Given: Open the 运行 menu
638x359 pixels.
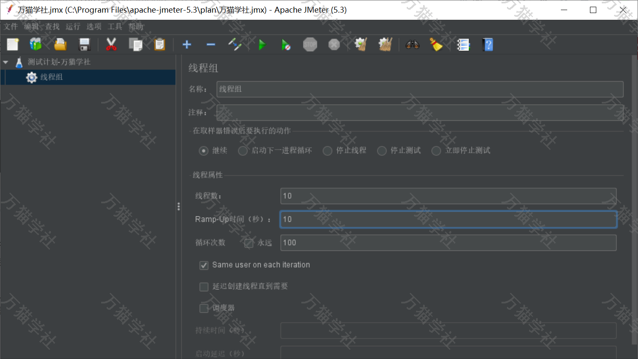Looking at the screenshot, I should [x=73, y=27].
